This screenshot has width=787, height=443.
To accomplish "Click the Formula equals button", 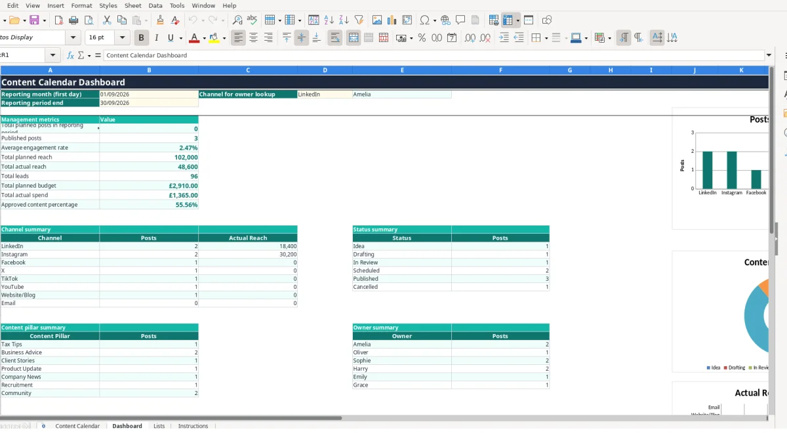I will click(x=98, y=55).
